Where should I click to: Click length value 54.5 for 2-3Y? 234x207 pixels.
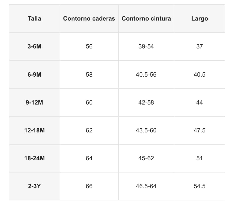(x=199, y=186)
